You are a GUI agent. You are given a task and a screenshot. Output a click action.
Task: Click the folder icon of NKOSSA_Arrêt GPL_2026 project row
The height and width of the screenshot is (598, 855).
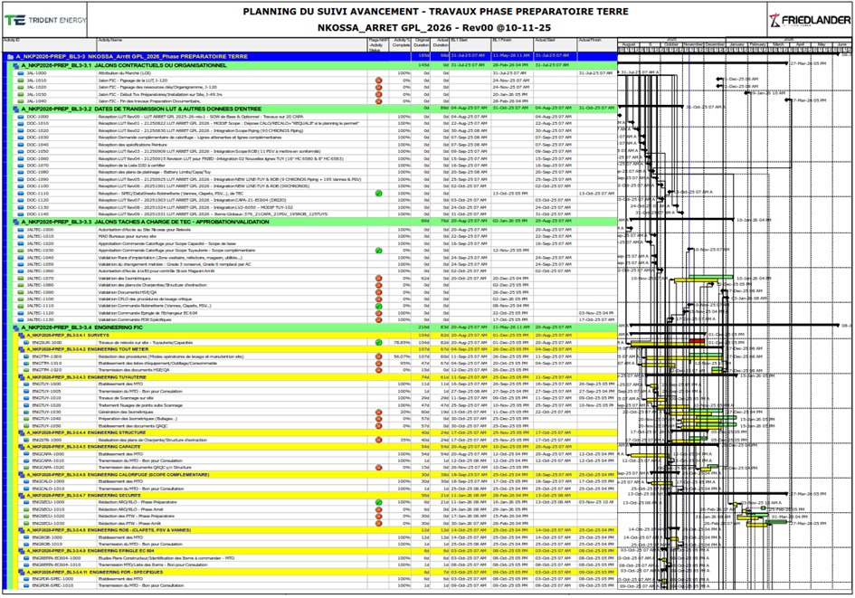tap(10, 57)
